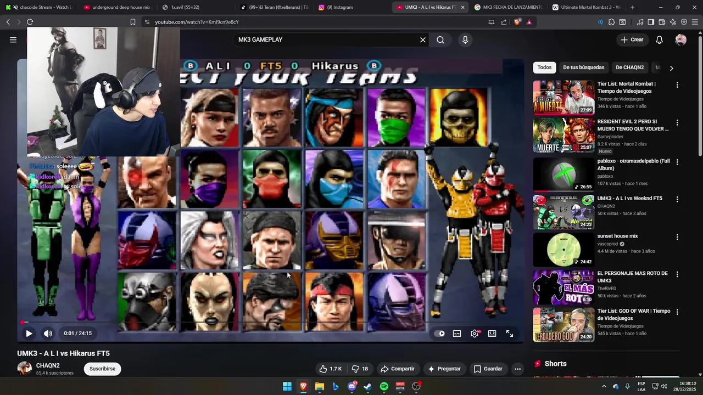
Task: Open the Brave Shields lion icon
Action: (517, 22)
